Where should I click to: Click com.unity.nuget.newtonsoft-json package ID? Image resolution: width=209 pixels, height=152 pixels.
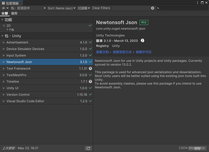[x=121, y=29]
